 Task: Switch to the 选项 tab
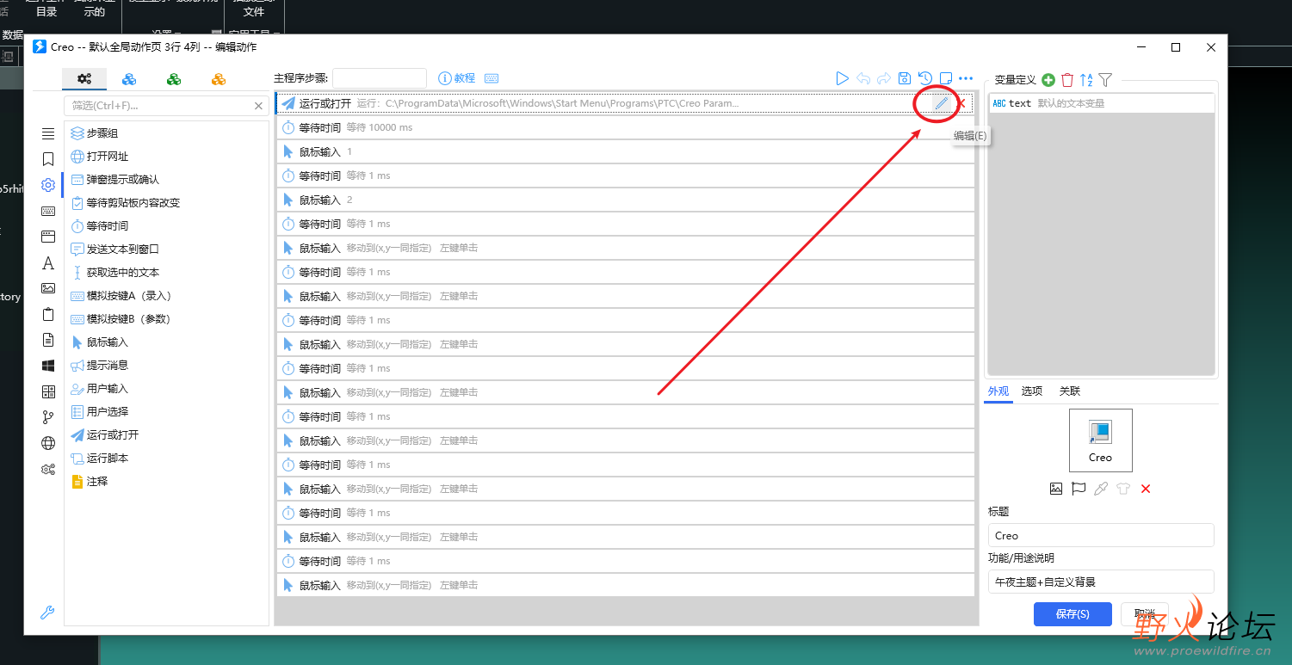click(1032, 391)
